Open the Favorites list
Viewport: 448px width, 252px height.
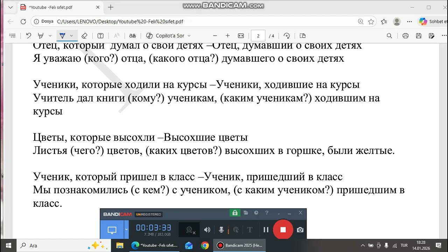pos(384,21)
